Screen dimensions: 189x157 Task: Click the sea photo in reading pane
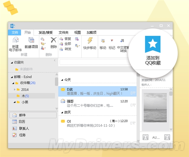click(155, 108)
